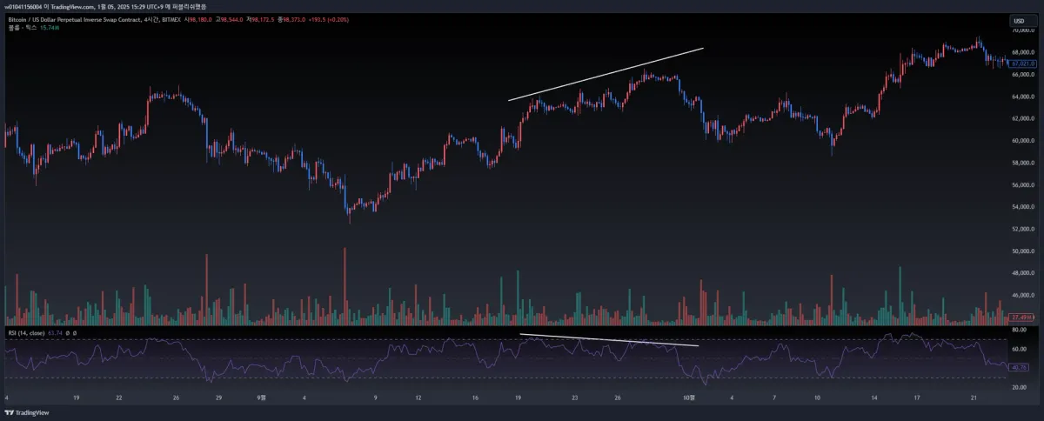The height and width of the screenshot is (421, 1044).
Task: Click the 4시간 interval label
Action: 151,20
